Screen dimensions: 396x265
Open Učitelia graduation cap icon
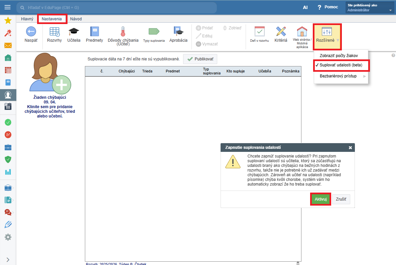click(x=74, y=32)
